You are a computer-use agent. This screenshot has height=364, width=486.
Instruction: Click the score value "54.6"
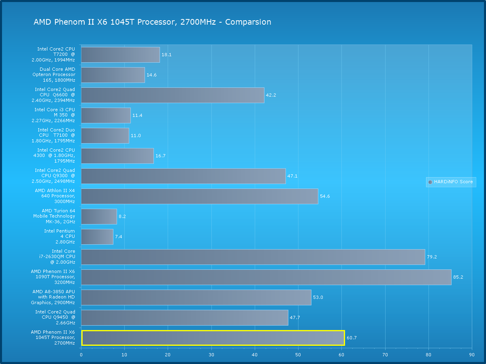(x=325, y=196)
